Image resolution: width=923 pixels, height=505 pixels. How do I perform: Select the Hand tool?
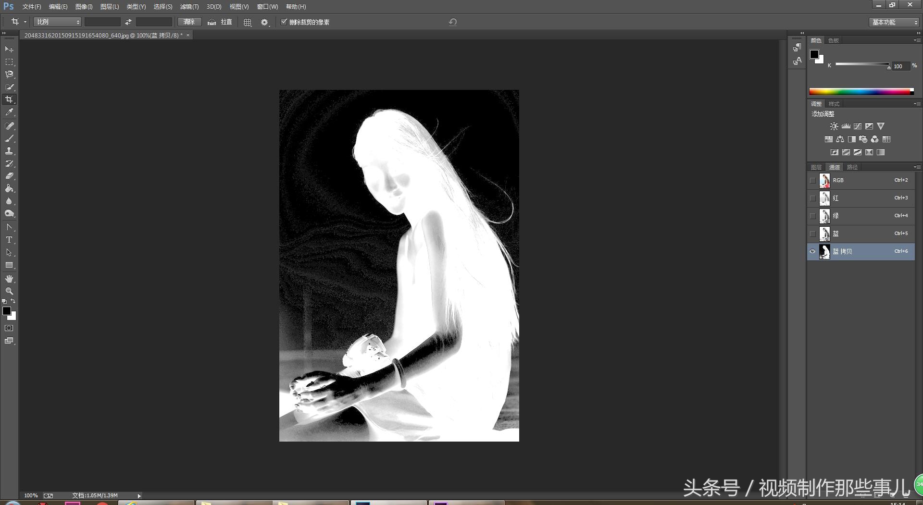(x=9, y=279)
